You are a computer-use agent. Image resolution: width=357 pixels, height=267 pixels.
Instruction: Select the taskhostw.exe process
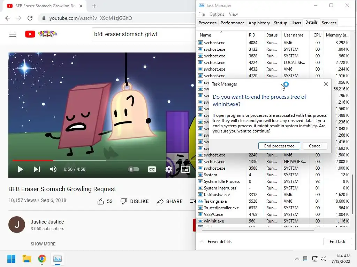(274, 195)
